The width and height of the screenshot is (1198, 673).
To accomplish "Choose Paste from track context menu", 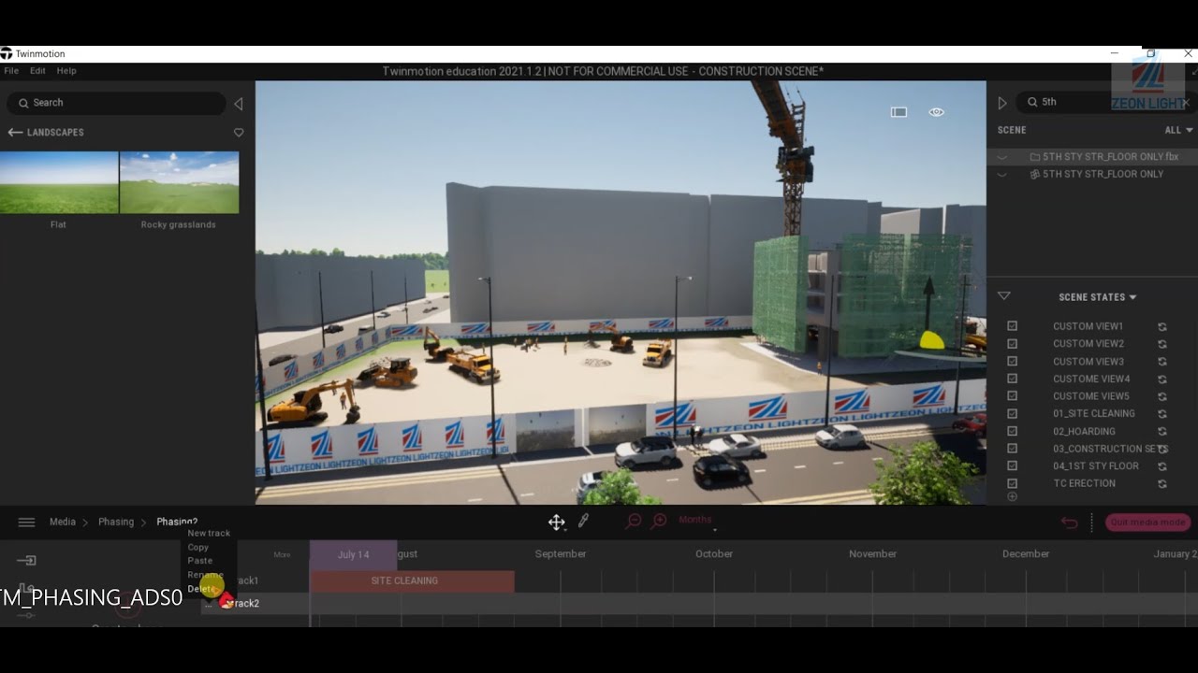I will tap(199, 561).
